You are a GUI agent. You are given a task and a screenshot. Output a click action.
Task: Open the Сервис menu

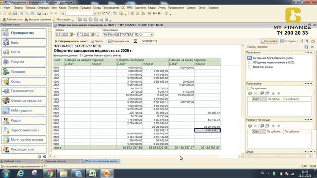point(191,8)
